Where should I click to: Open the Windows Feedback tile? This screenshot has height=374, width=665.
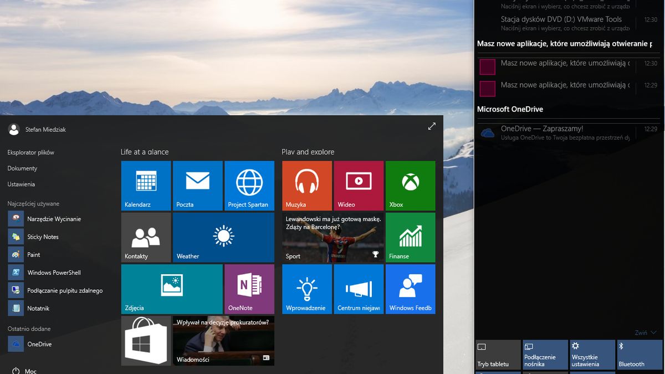(410, 289)
